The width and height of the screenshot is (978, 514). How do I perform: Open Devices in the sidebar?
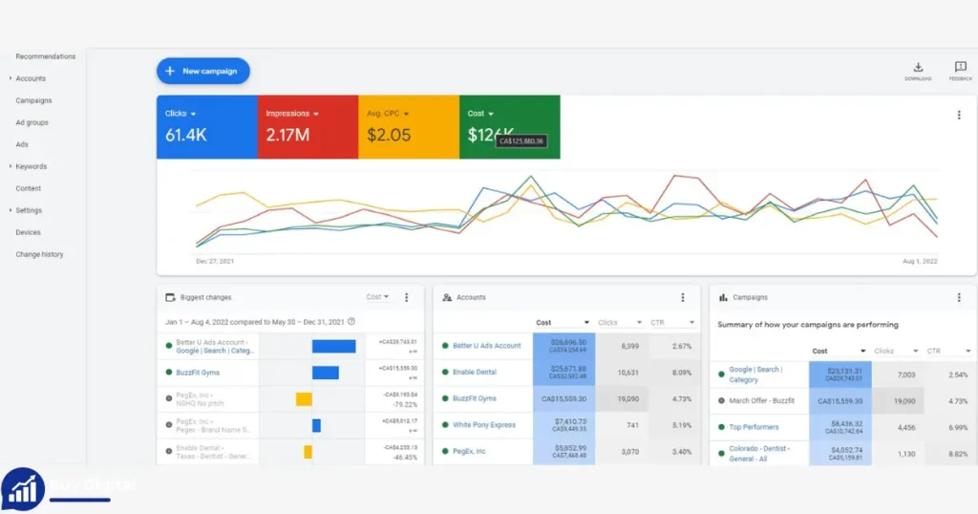(28, 232)
